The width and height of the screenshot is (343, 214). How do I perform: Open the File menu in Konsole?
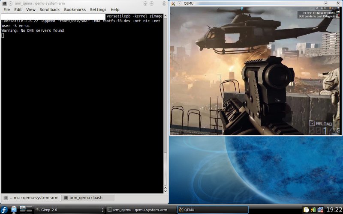coord(6,9)
